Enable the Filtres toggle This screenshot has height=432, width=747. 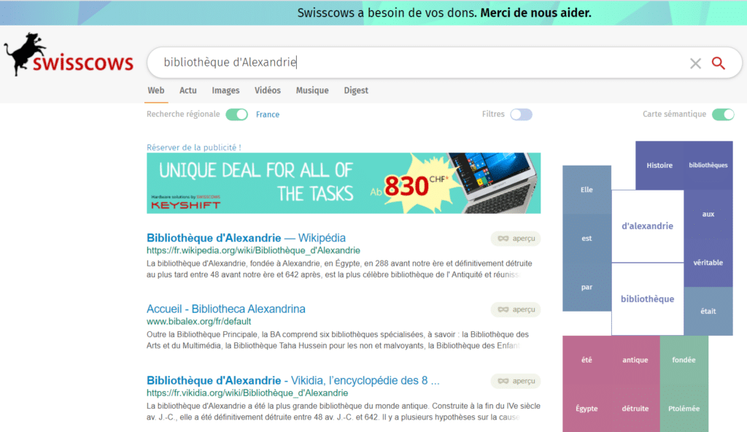[521, 115]
